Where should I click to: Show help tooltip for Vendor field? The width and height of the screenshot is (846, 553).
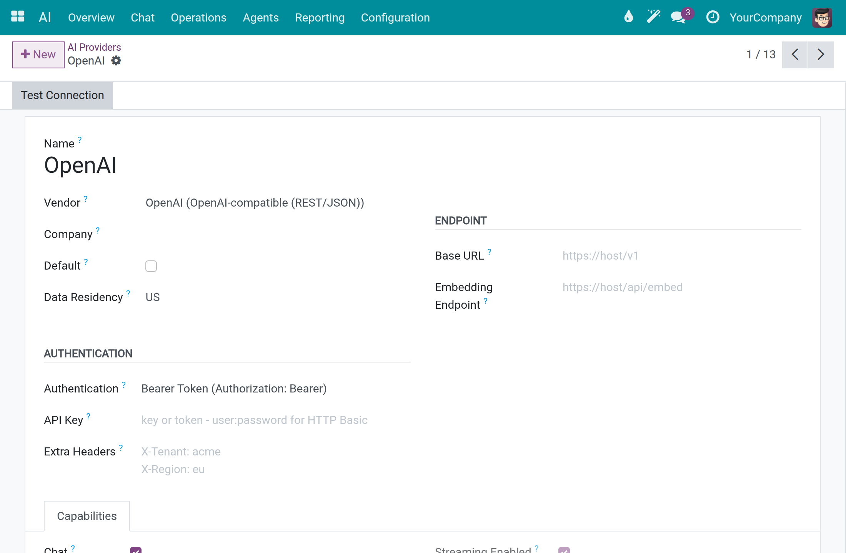pos(85,199)
